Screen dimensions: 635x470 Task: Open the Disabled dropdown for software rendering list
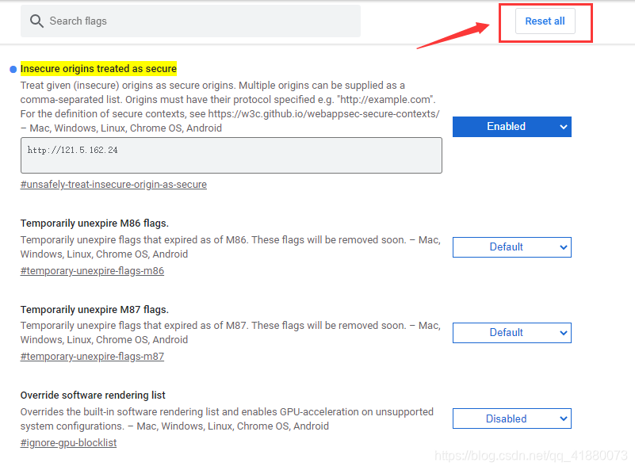[x=512, y=418]
